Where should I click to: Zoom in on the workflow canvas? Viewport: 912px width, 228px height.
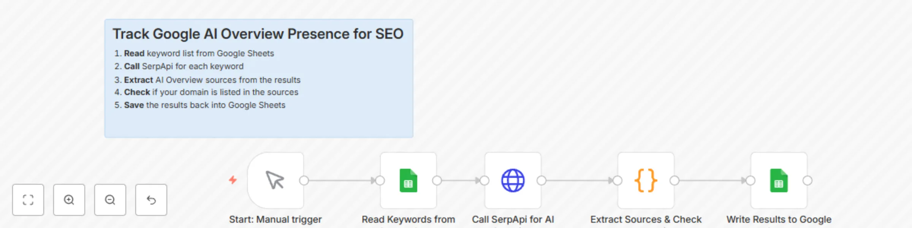[69, 199]
